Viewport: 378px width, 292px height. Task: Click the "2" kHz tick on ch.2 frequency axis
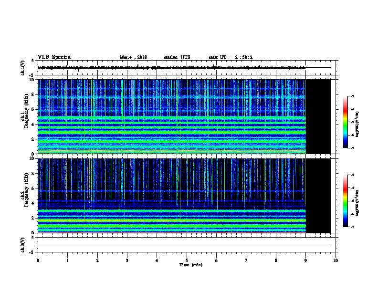click(33, 218)
